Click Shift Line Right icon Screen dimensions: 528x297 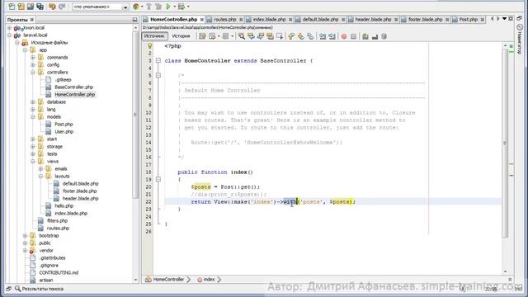click(x=332, y=36)
